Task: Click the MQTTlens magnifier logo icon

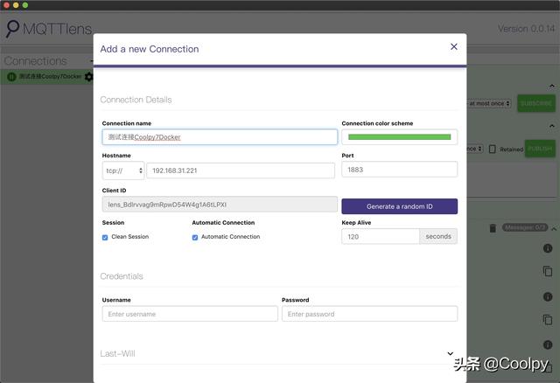Action: point(12,29)
